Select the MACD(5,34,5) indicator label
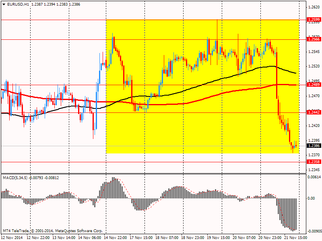The image size is (322, 241). (15, 178)
